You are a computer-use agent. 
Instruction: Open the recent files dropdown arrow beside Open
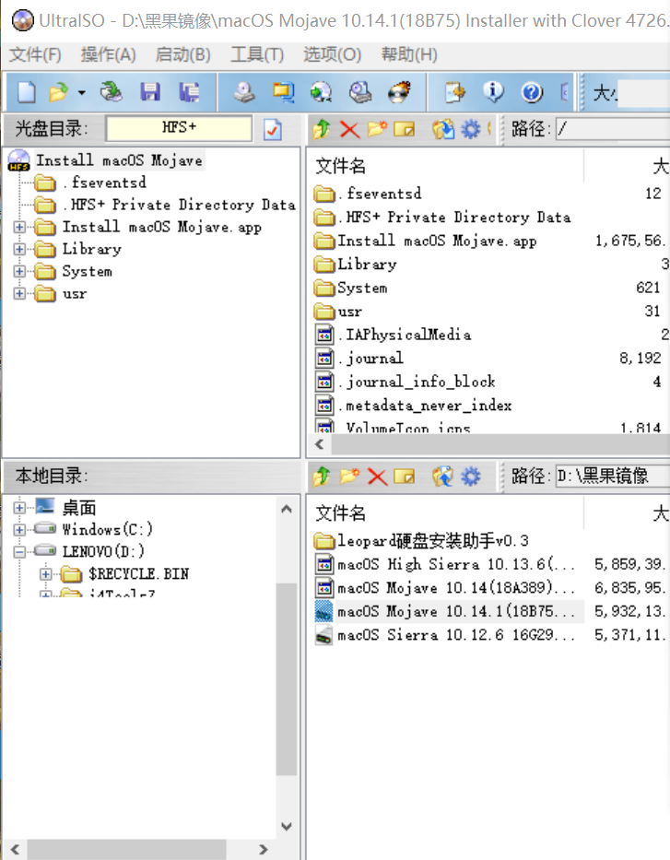81,92
